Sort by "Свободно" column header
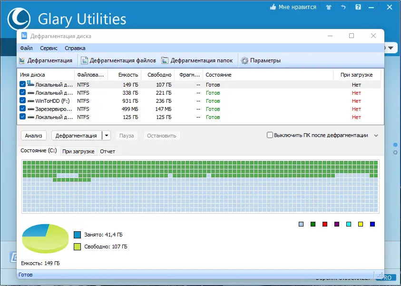The image size is (401, 286). coord(158,75)
